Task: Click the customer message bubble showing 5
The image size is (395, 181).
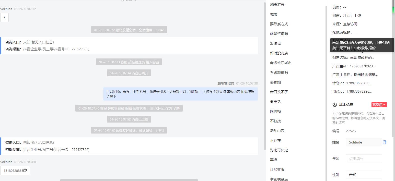Action: pos(4,18)
